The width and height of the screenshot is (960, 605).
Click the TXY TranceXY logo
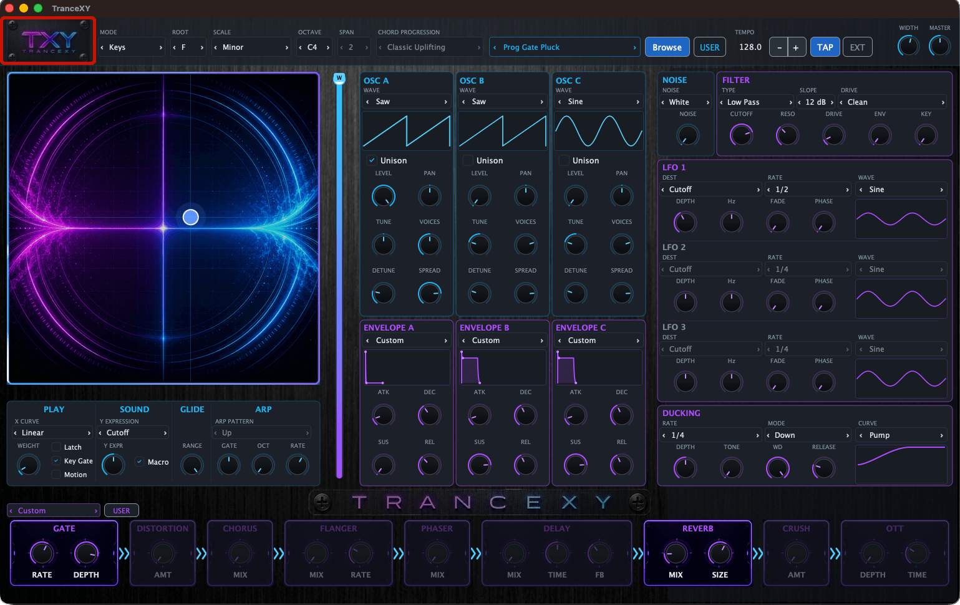[49, 41]
